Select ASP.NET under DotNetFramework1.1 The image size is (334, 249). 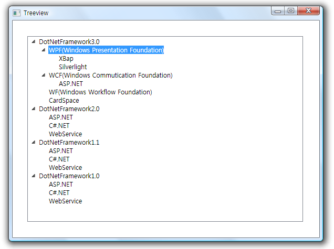61,151
